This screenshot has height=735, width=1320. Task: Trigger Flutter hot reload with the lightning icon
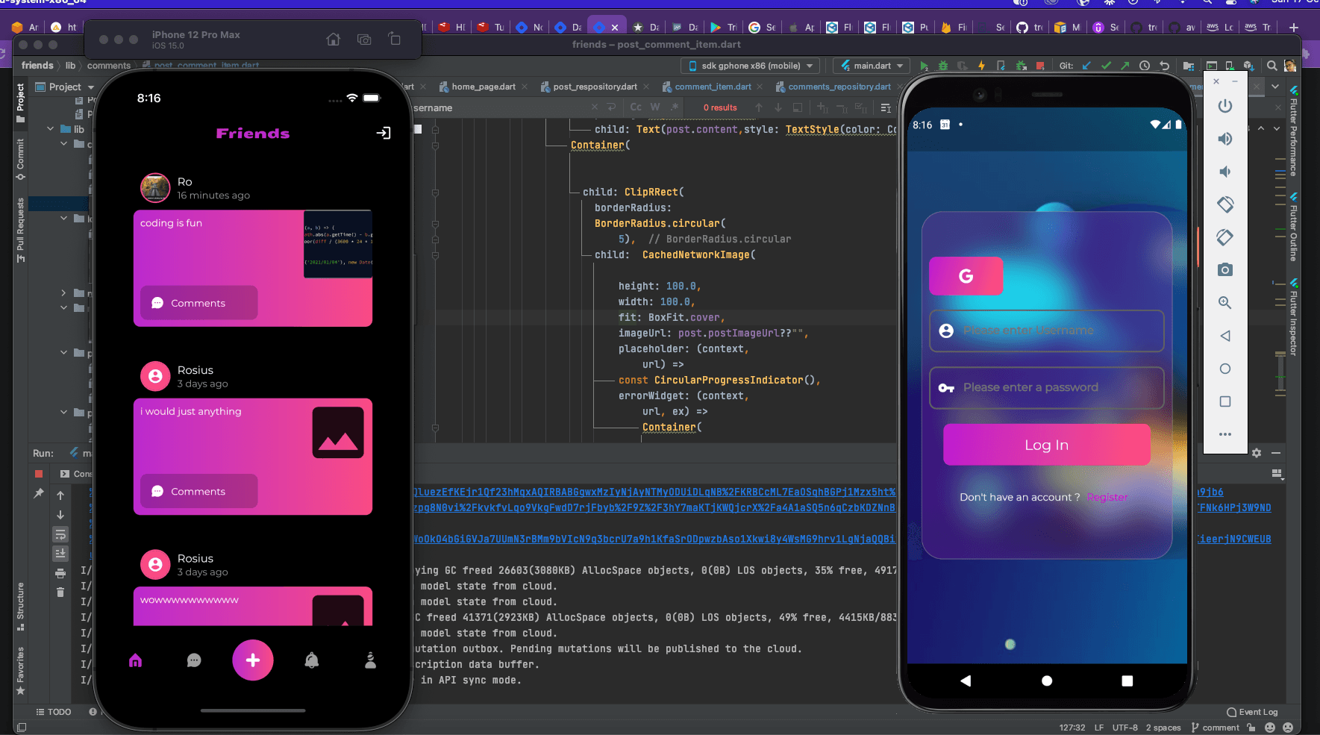click(981, 66)
